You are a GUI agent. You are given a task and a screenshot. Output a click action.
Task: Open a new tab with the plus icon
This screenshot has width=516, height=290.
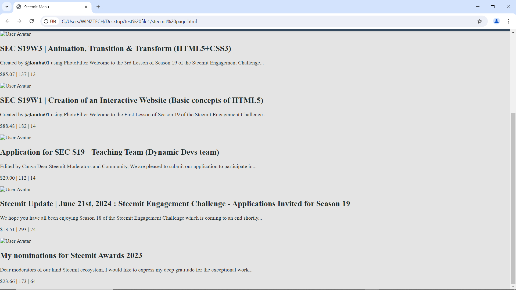(x=98, y=7)
